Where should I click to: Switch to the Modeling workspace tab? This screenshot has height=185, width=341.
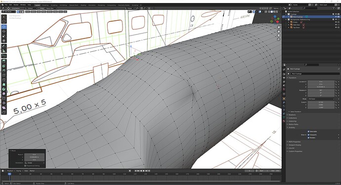(45, 5)
